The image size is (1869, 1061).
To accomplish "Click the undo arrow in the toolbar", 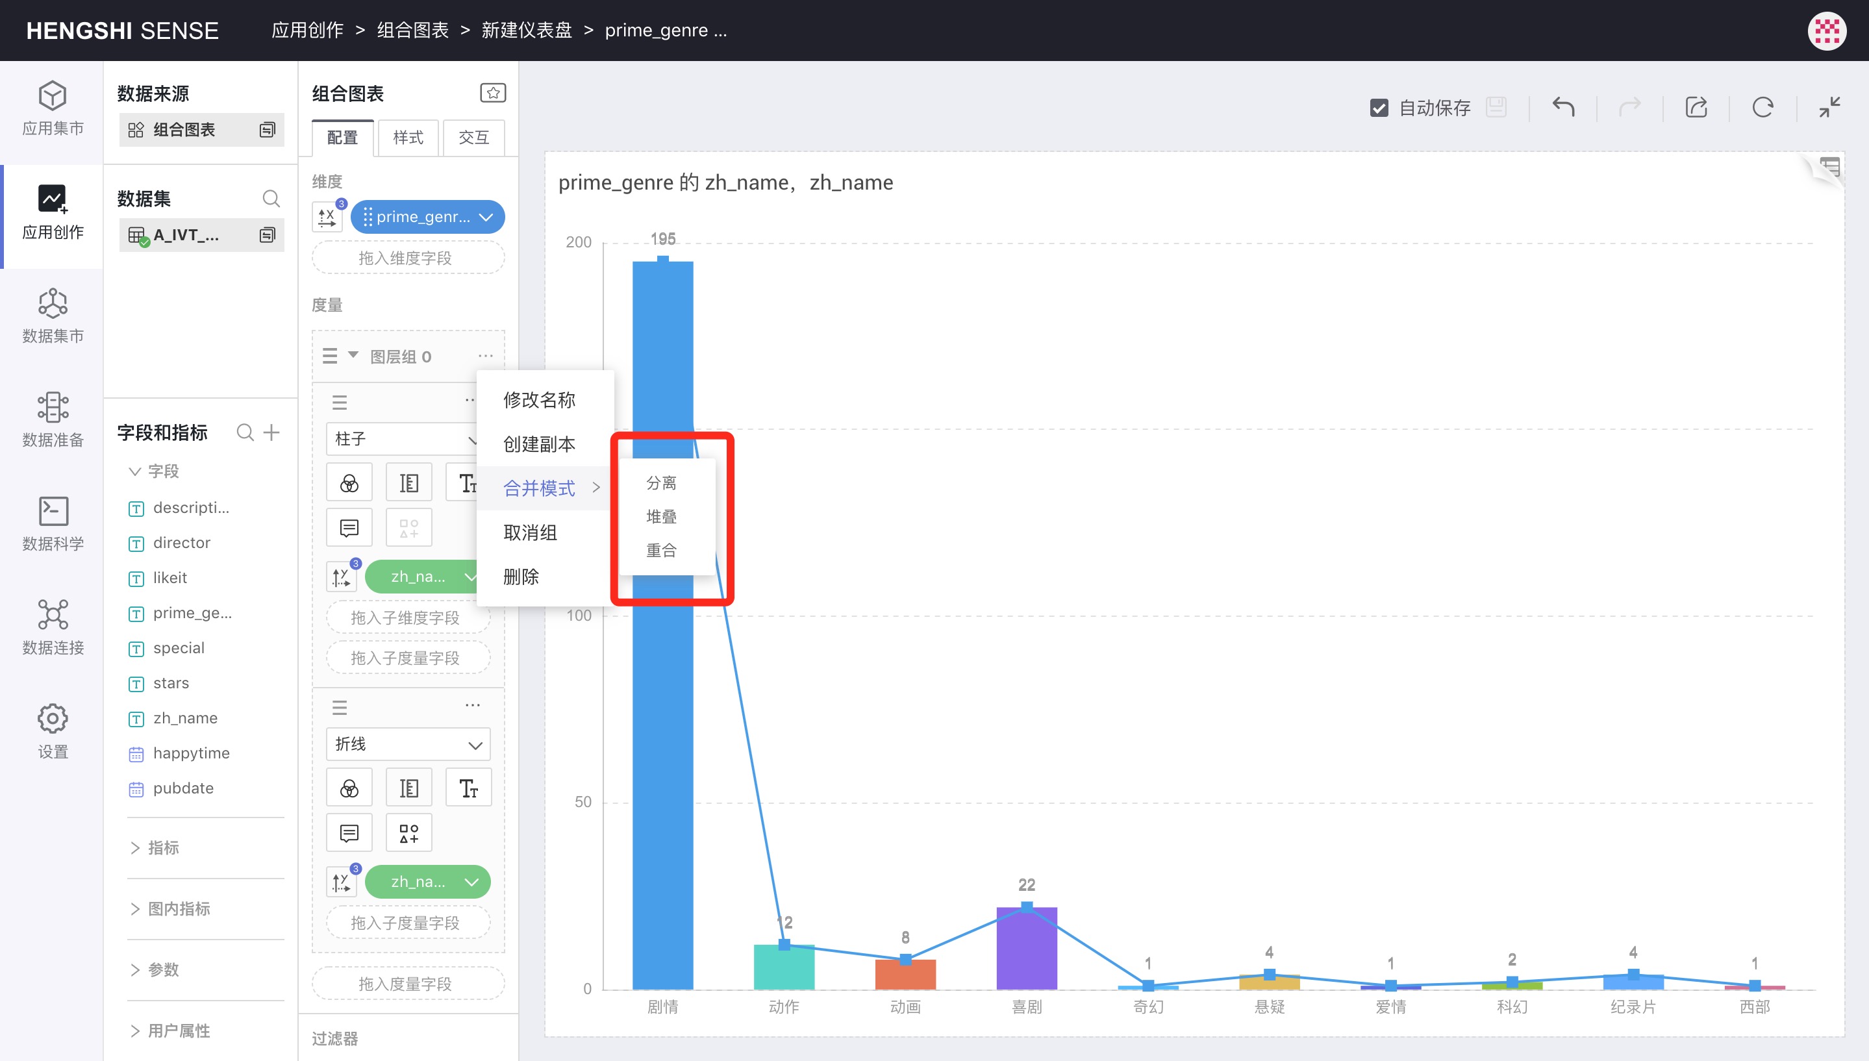I will click(1563, 108).
